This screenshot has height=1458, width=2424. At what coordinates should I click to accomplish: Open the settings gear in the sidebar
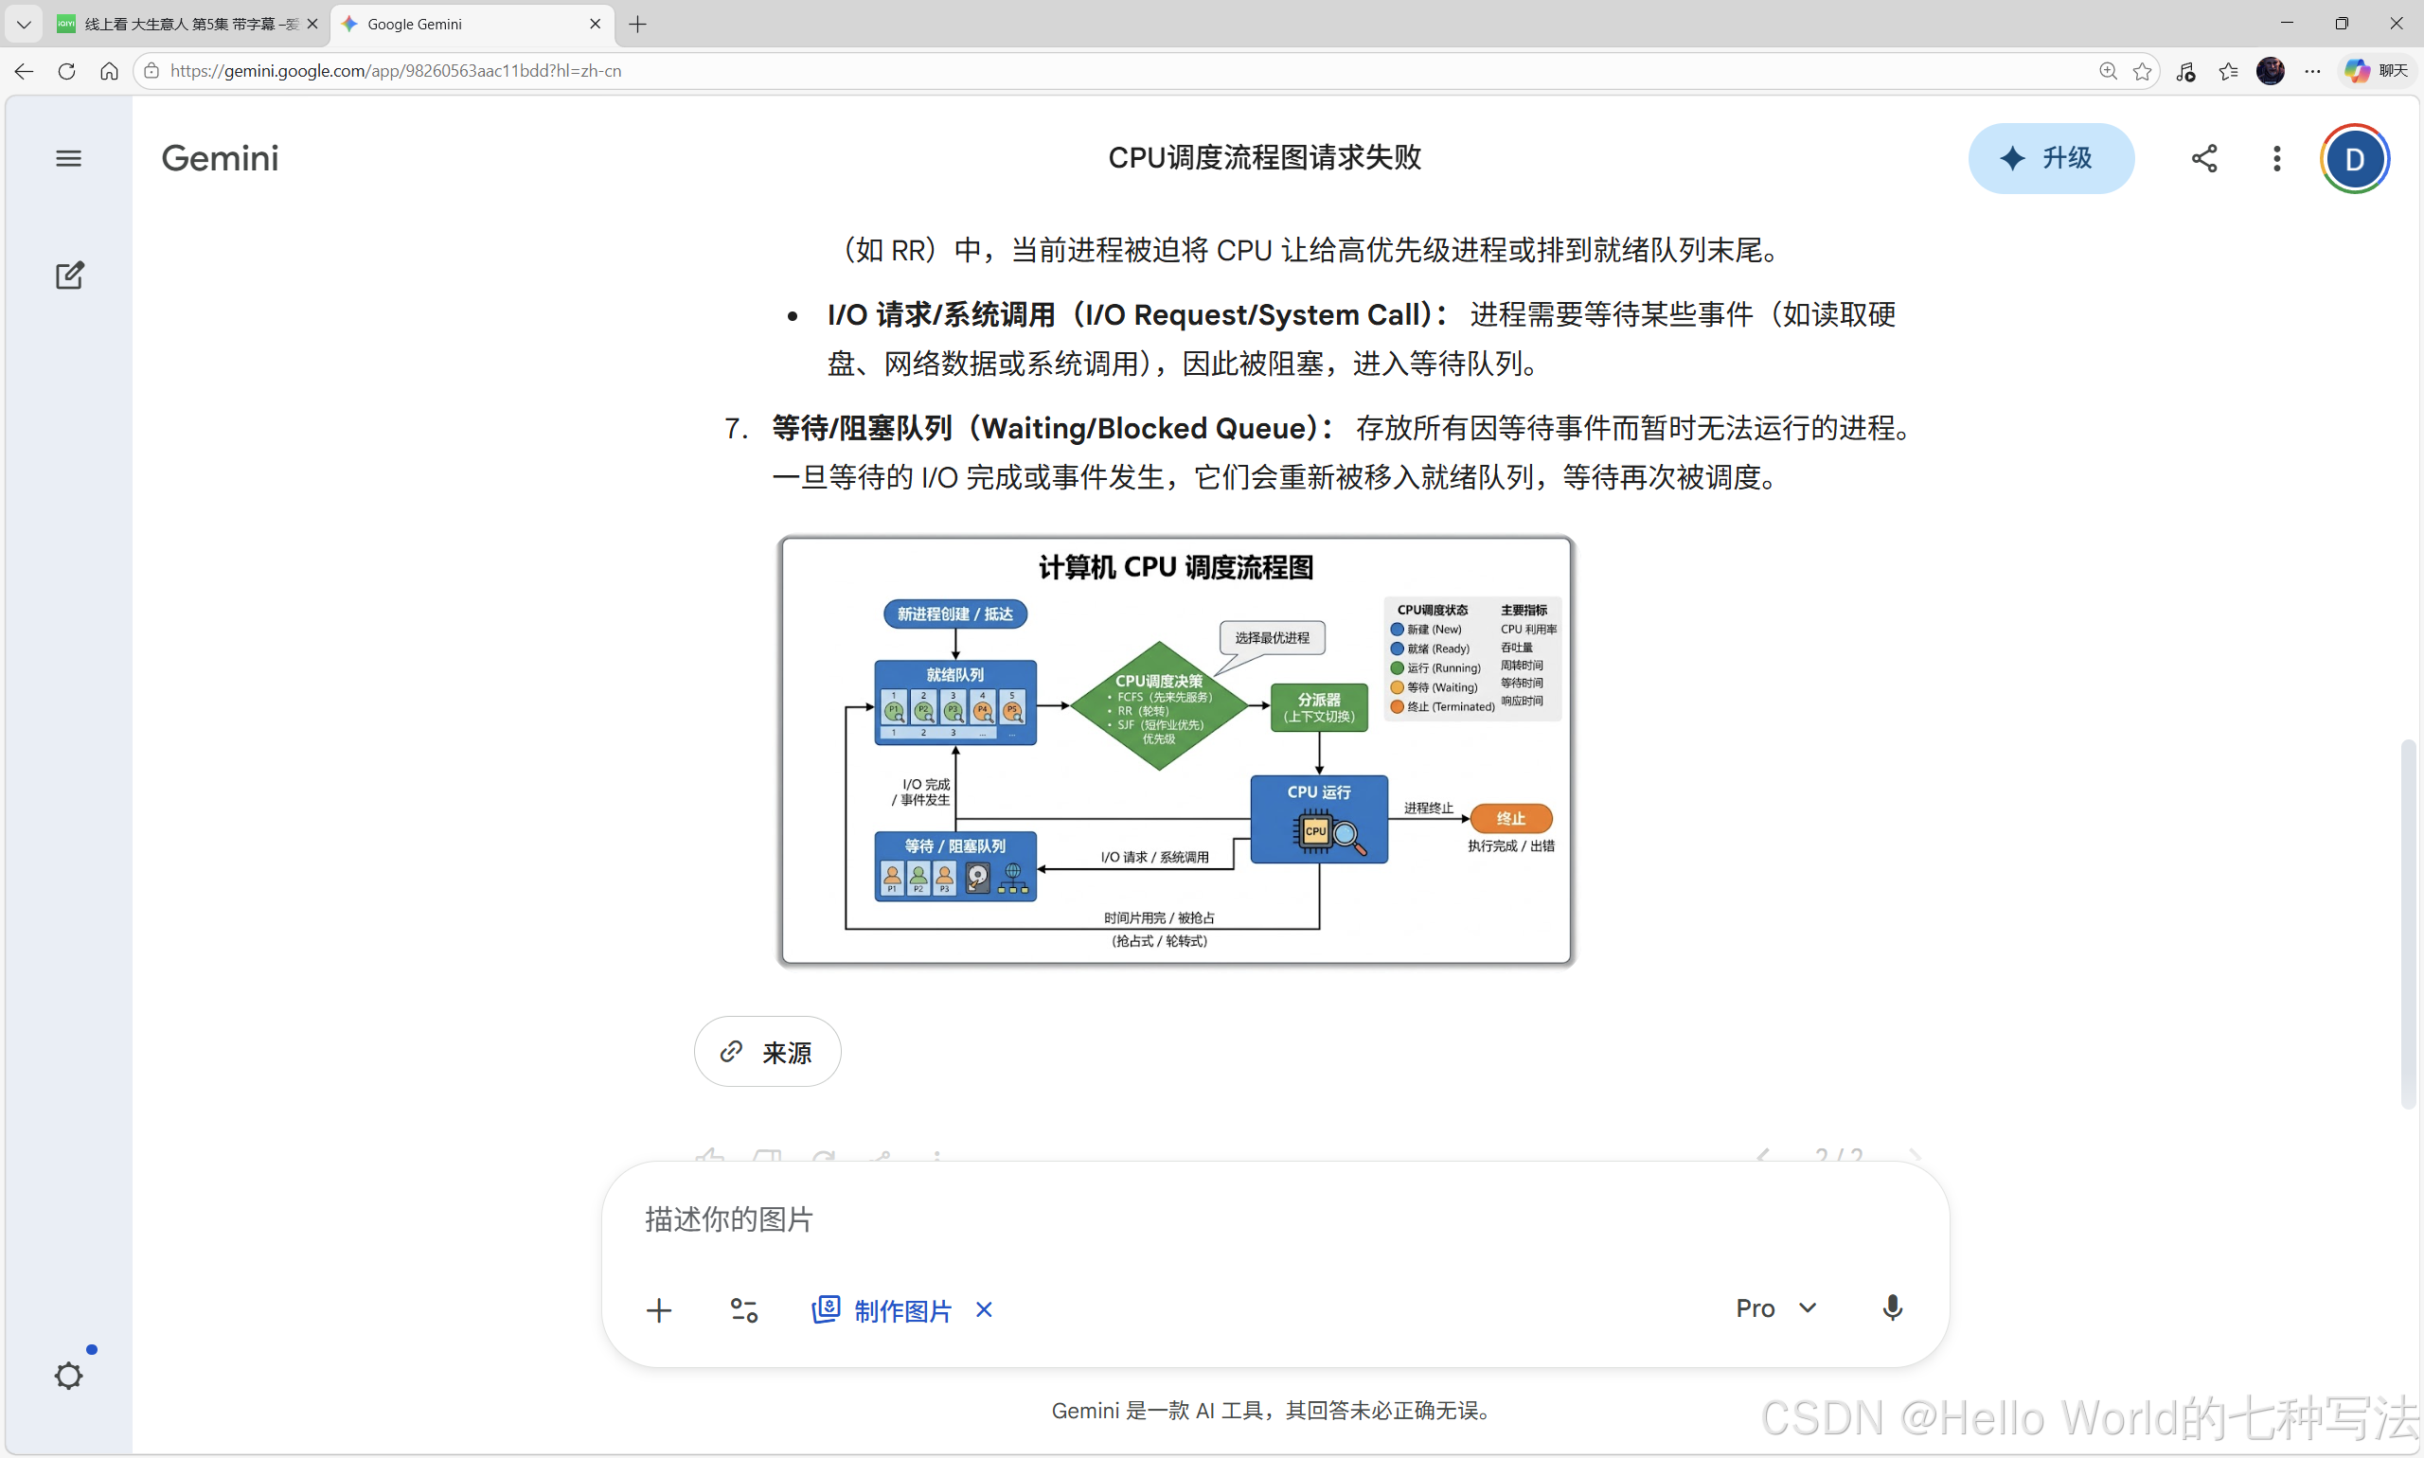click(68, 1376)
